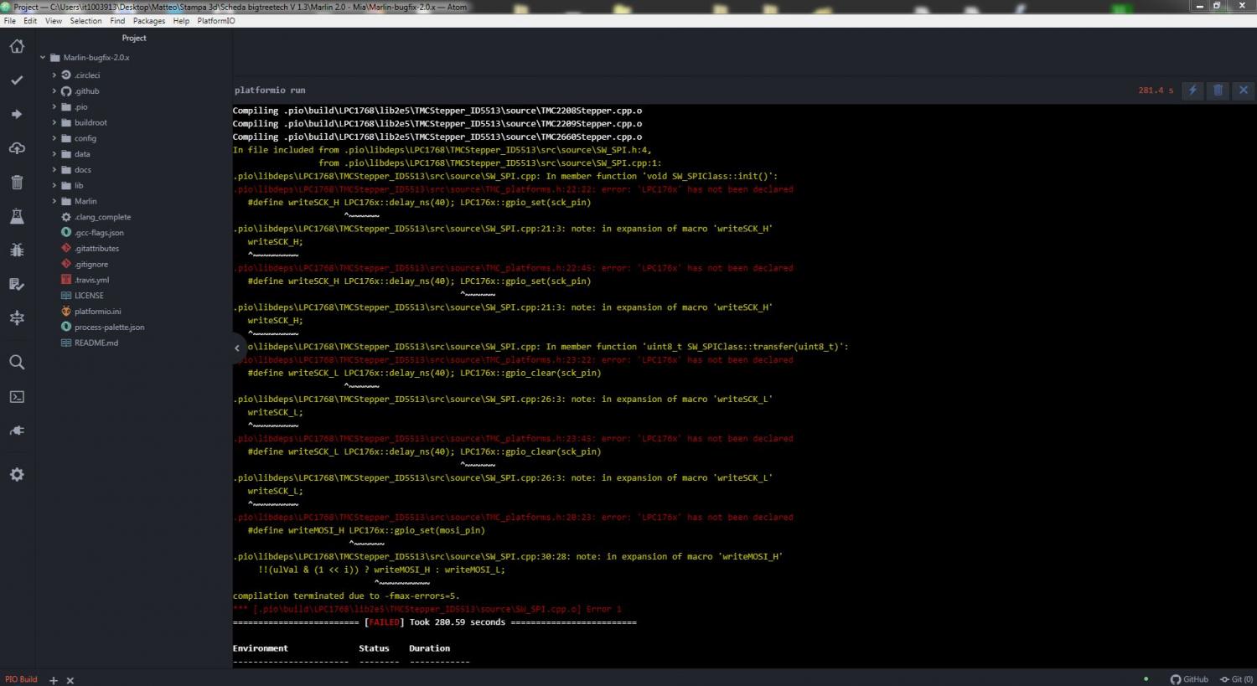Open the .travis.yml file
This screenshot has height=686, width=1257.
coord(91,280)
